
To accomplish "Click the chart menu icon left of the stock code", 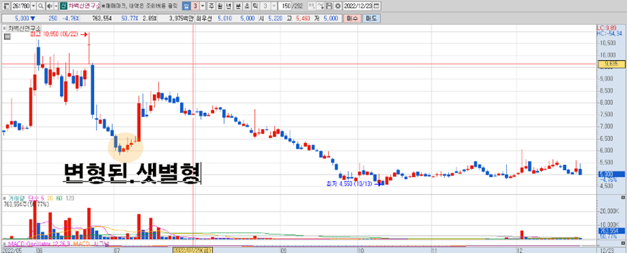I will [6, 6].
